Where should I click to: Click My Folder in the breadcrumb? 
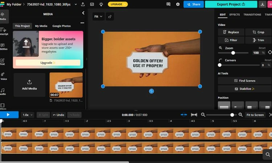click(x=14, y=4)
